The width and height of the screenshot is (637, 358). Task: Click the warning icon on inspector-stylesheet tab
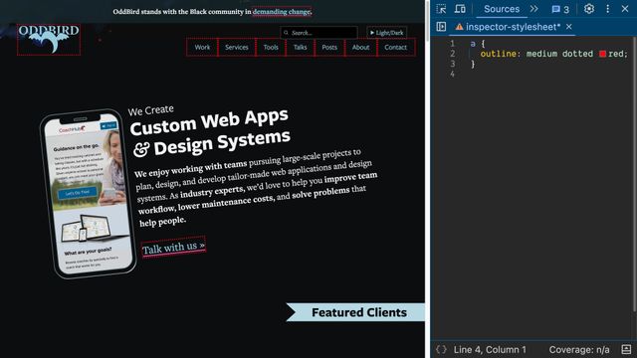[x=459, y=27]
